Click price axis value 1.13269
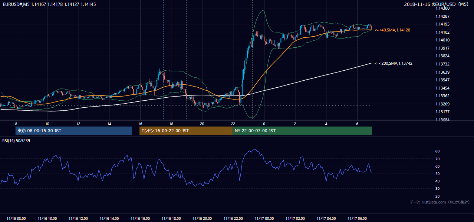Screen dimensions: 474x222 coord(442,104)
